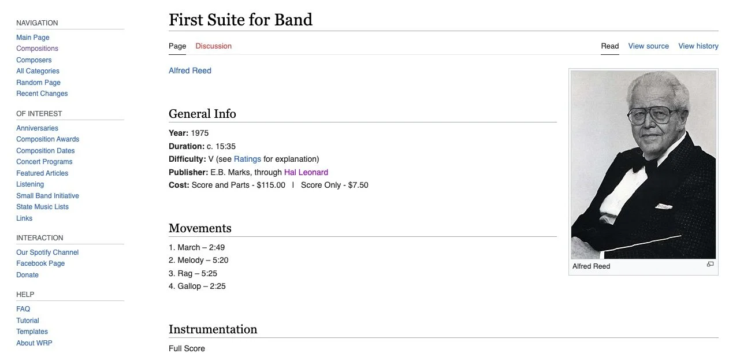Follow the Hal Leonard publisher link
Viewport: 740px width, 353px height.
coord(306,172)
